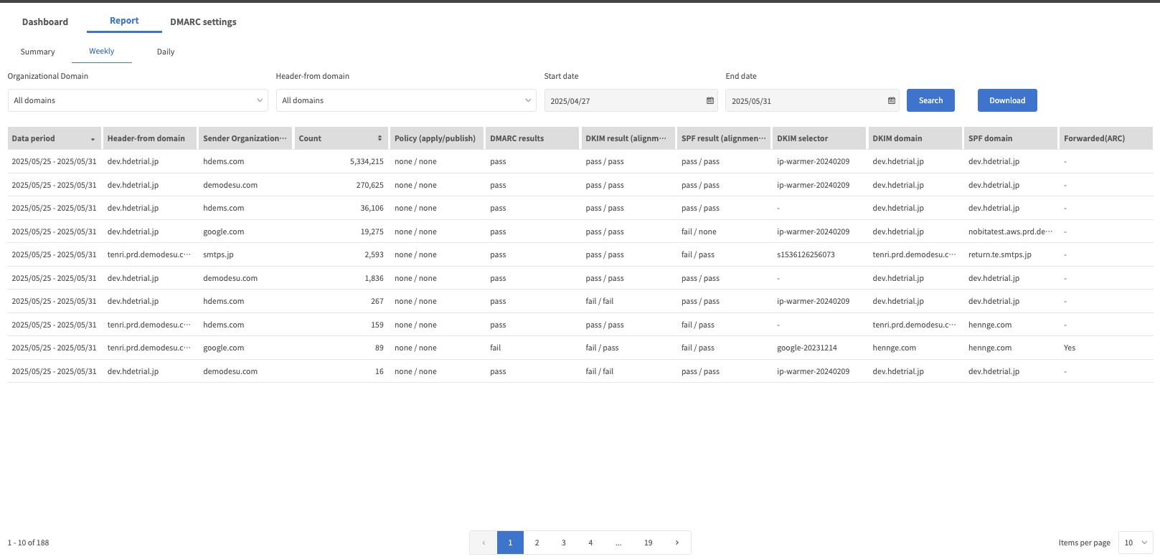Open the Start date calendar icon
This screenshot has height=559, width=1160.
pos(710,101)
